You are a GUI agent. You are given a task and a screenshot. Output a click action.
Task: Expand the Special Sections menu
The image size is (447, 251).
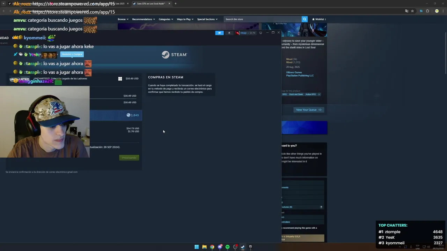pyautogui.click(x=207, y=19)
